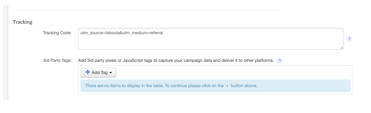Place cursor on 'utm_source=taboola' text
Image resolution: width=371 pixels, height=113 pixels.
point(95,33)
